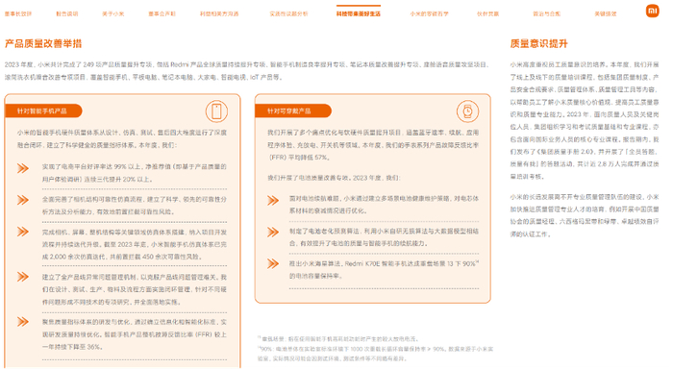The width and height of the screenshot is (673, 369).
Task: Click the intro paragraph mentioning 249 quality projects
Action: pyautogui.click(x=247, y=71)
